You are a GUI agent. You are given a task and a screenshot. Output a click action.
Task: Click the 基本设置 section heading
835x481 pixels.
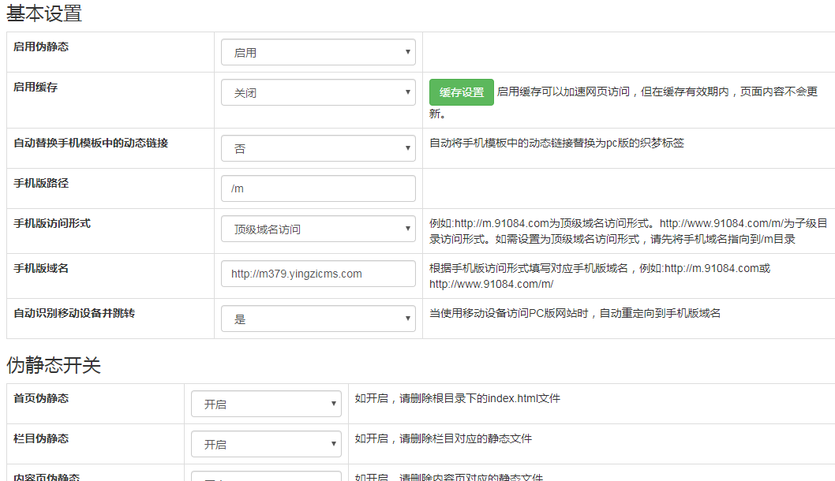pos(44,13)
